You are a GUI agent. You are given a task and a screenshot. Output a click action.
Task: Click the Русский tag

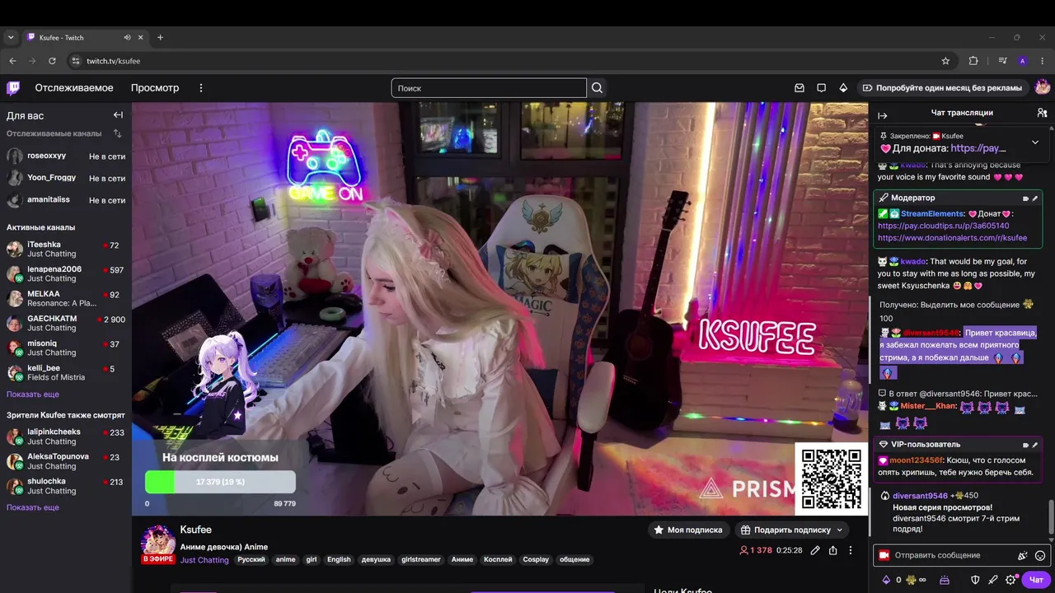[x=251, y=560]
